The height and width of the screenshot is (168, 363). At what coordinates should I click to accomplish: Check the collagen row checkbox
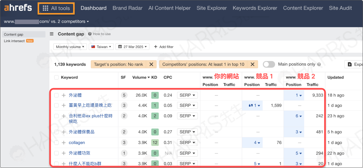pyautogui.click(x=56, y=143)
